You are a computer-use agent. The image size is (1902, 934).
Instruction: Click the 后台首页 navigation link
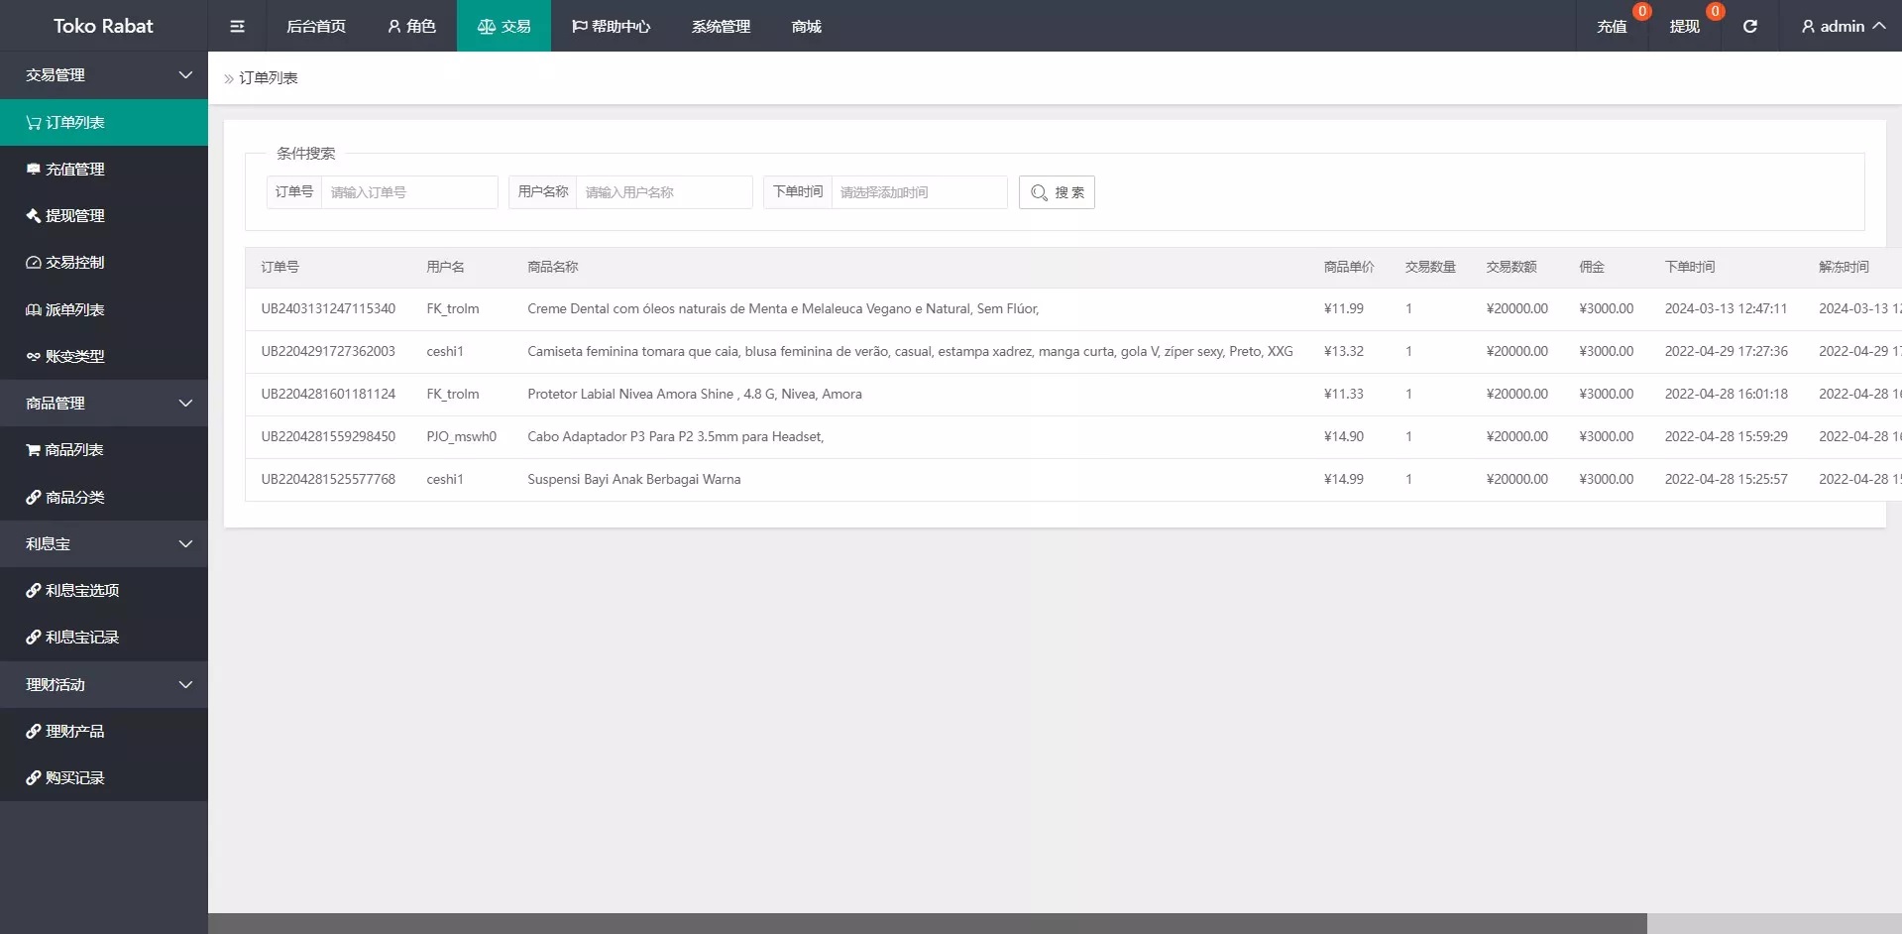coord(316,27)
